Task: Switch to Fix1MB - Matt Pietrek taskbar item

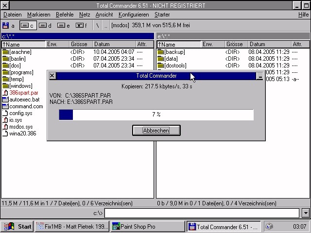Action: pos(72,226)
